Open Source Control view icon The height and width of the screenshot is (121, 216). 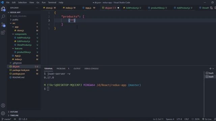coord(3,25)
